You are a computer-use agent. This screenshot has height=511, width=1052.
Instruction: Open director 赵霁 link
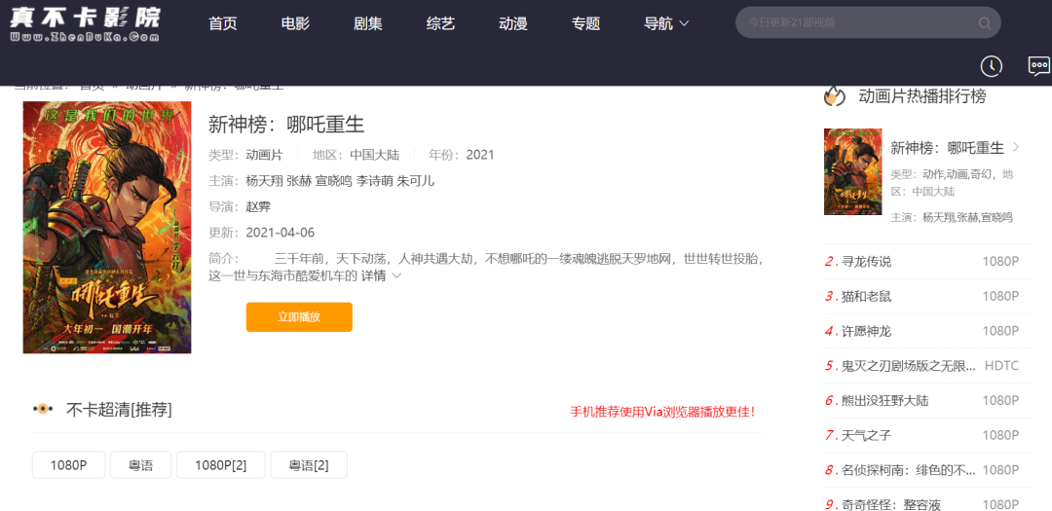point(258,206)
